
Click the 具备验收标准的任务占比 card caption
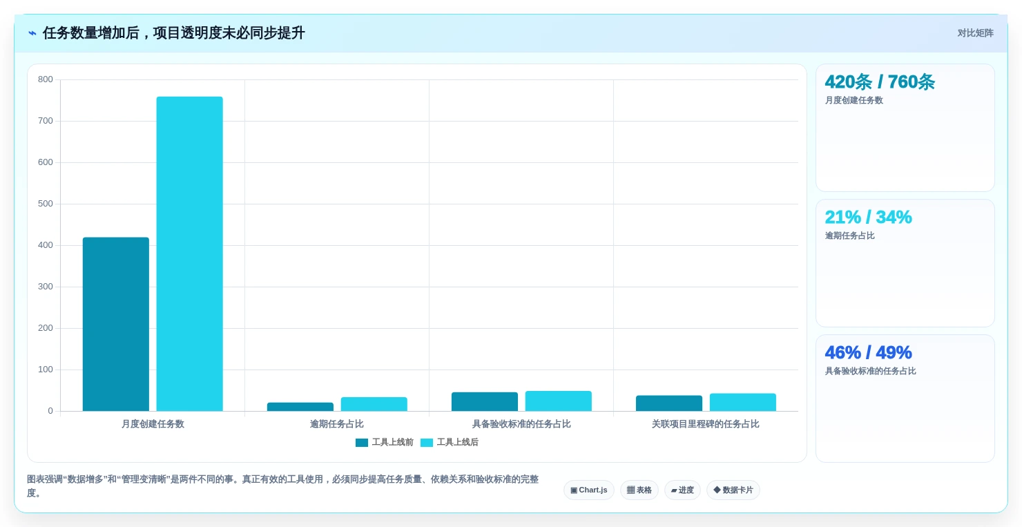tap(870, 371)
